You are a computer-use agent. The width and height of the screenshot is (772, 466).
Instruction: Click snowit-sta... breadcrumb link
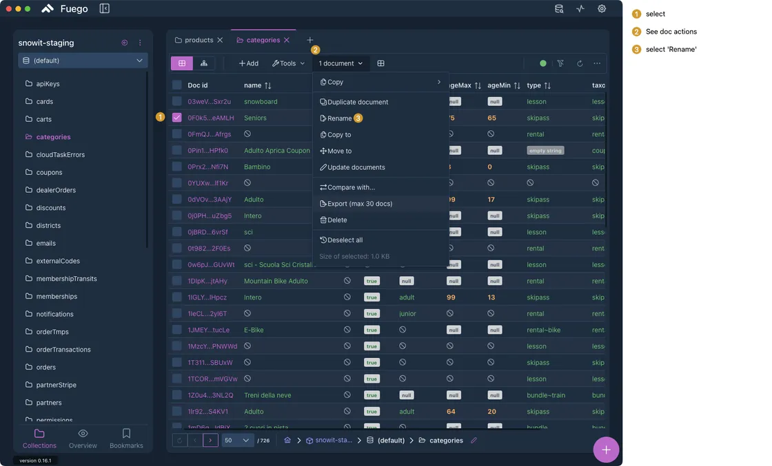[329, 441]
